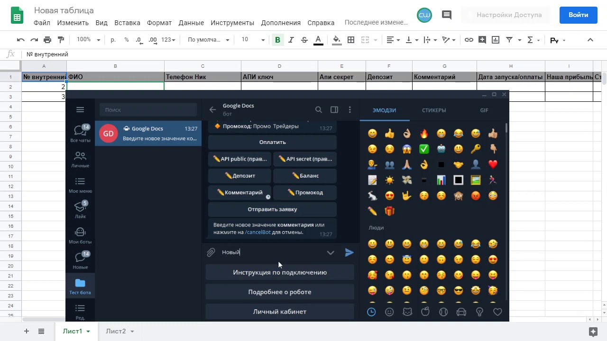Open the comment history icon near the avatar
This screenshot has height=341, width=607.
pos(447,15)
